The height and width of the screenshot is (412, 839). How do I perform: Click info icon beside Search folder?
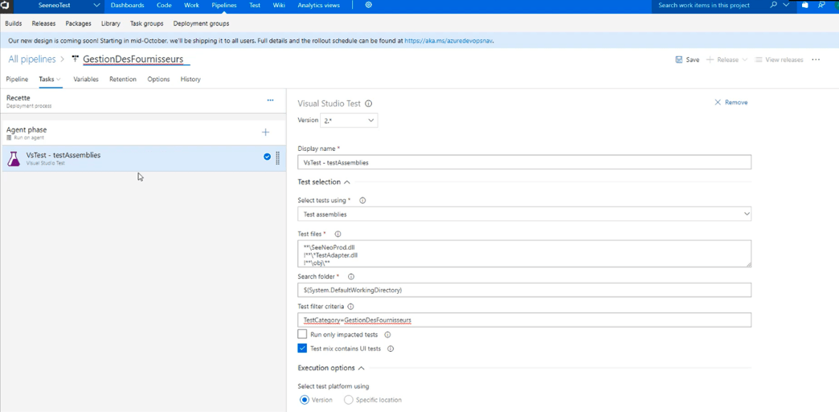click(x=351, y=276)
